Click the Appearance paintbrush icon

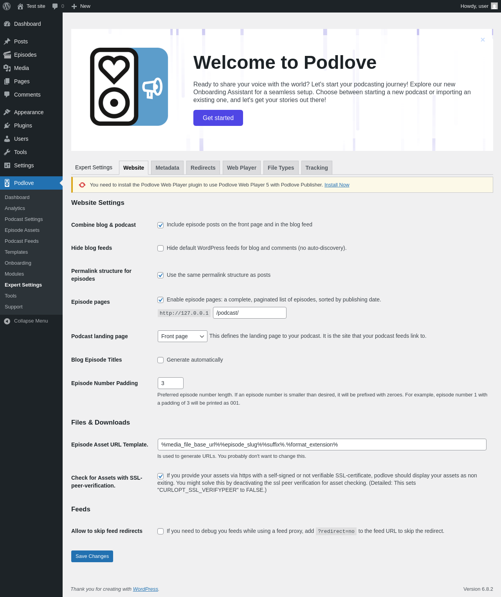pyautogui.click(x=7, y=112)
